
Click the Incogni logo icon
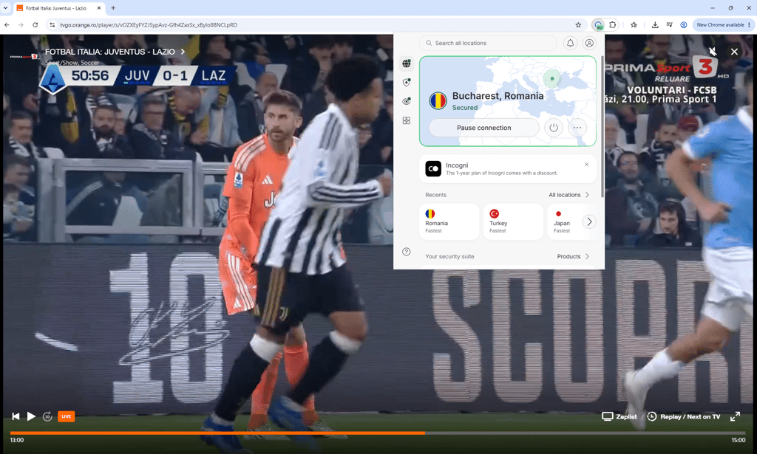click(433, 169)
